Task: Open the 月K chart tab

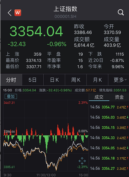Action: [x=97, y=80]
